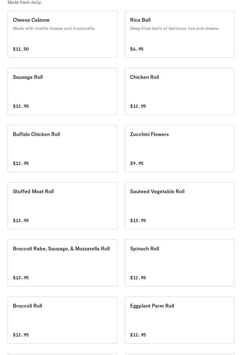Image resolution: width=242 pixels, height=355 pixels.
Task: Open Sauteed Vegetable Roll card
Action: 179,206
